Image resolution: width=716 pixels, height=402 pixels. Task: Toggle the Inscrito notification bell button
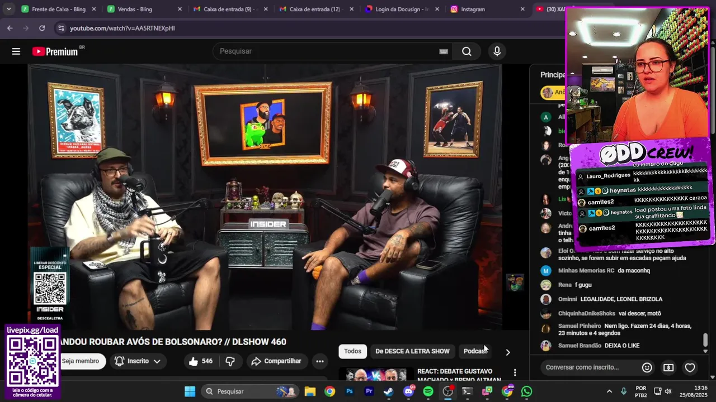(138, 361)
